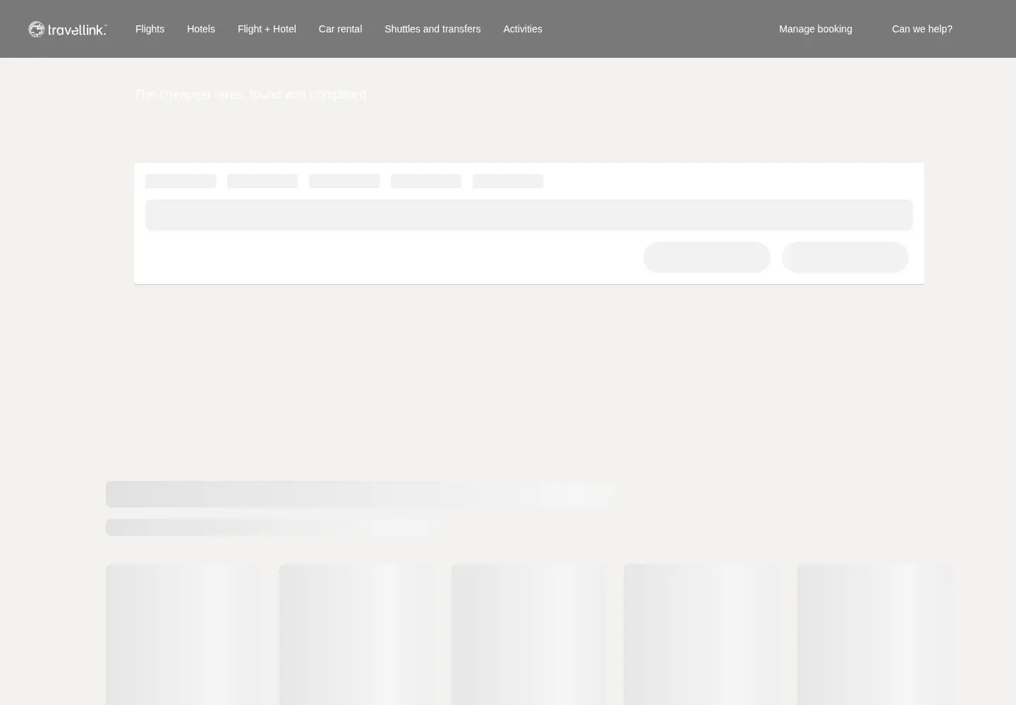Click the Travellink logo
Viewport: 1016px width, 705px height.
pyautogui.click(x=68, y=29)
